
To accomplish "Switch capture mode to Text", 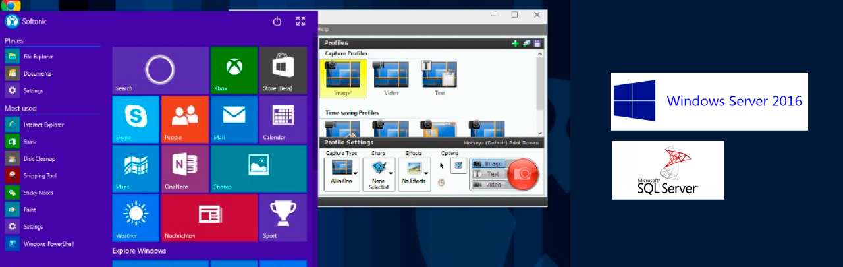I will point(488,174).
